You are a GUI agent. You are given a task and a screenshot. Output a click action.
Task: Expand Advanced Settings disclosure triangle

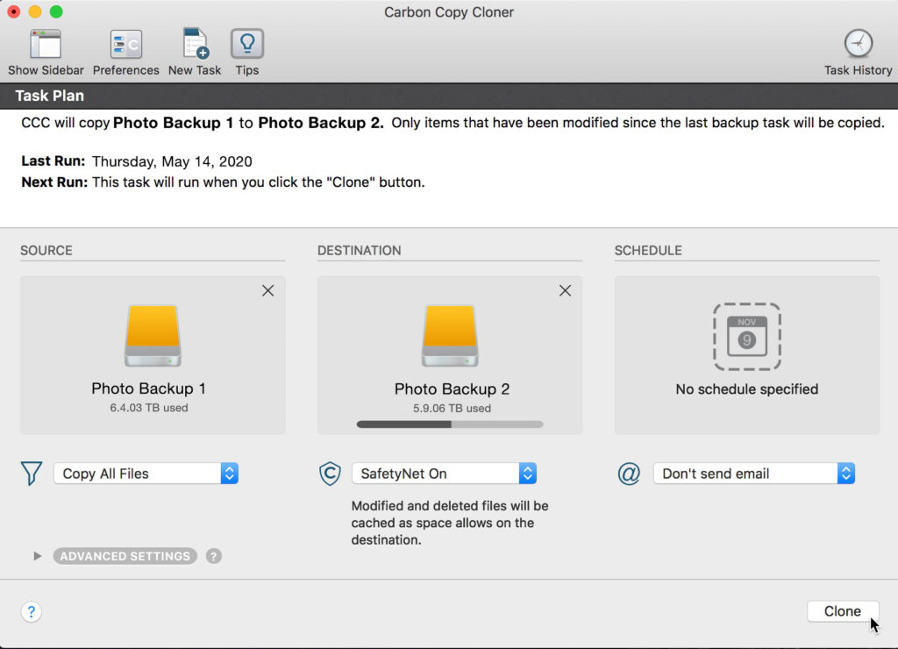pos(37,556)
